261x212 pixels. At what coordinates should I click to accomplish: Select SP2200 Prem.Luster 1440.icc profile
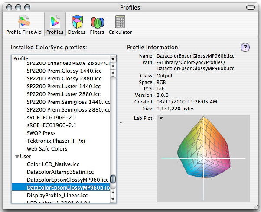(x=63, y=87)
